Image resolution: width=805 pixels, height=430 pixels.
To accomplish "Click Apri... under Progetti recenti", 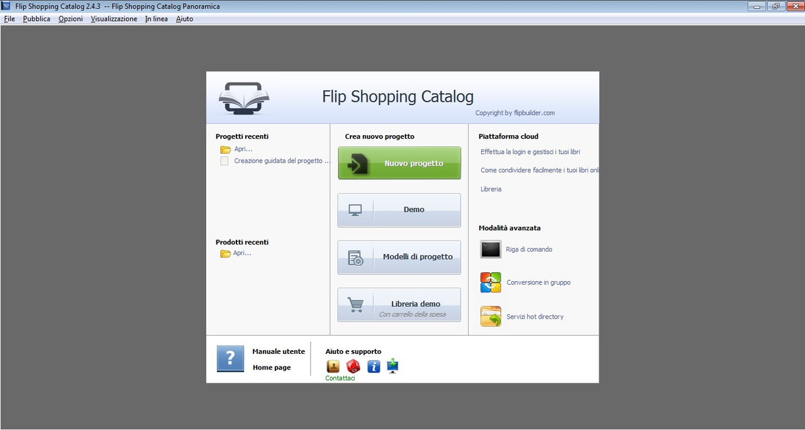I will [x=243, y=149].
